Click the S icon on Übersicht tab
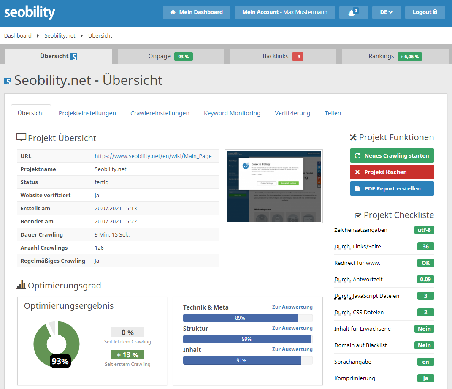Screen dimensions: 452x389 point(74,57)
